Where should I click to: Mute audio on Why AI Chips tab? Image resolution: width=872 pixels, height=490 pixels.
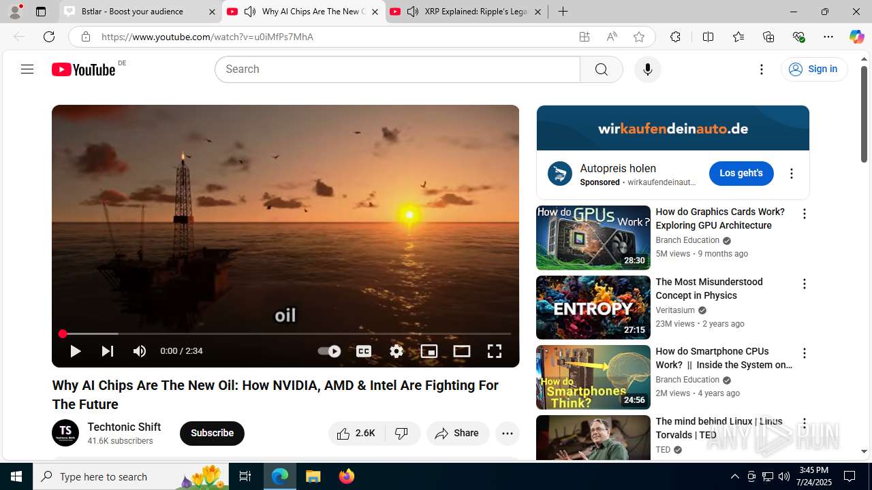click(x=250, y=12)
